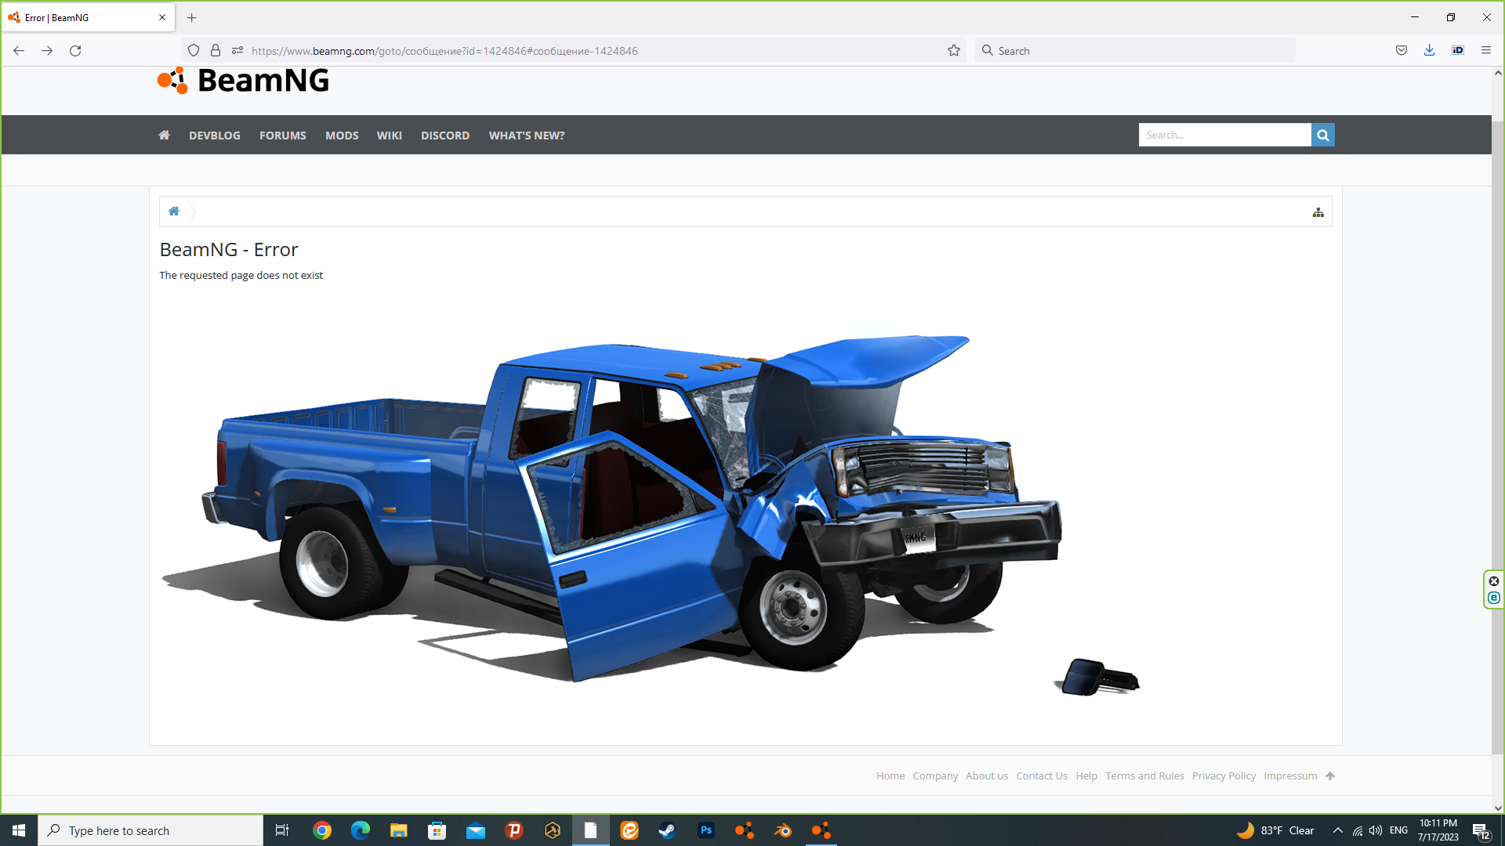
Task: Open Photoshop from taskbar
Action: point(706,830)
